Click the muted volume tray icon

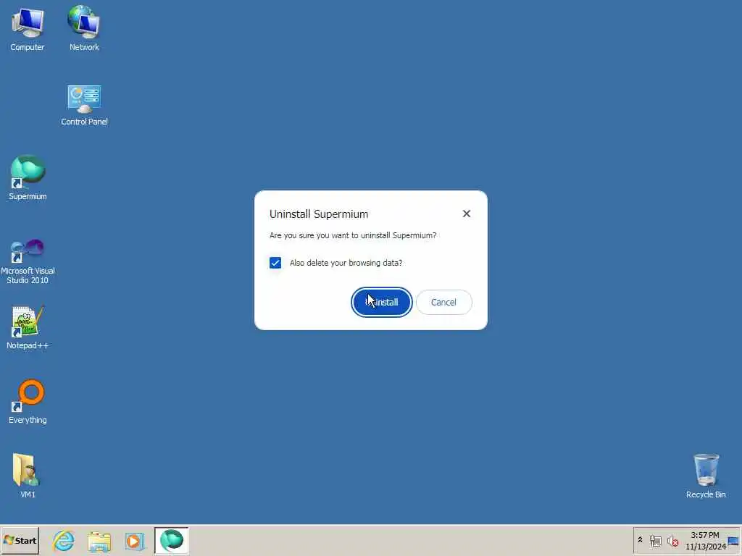pyautogui.click(x=672, y=540)
